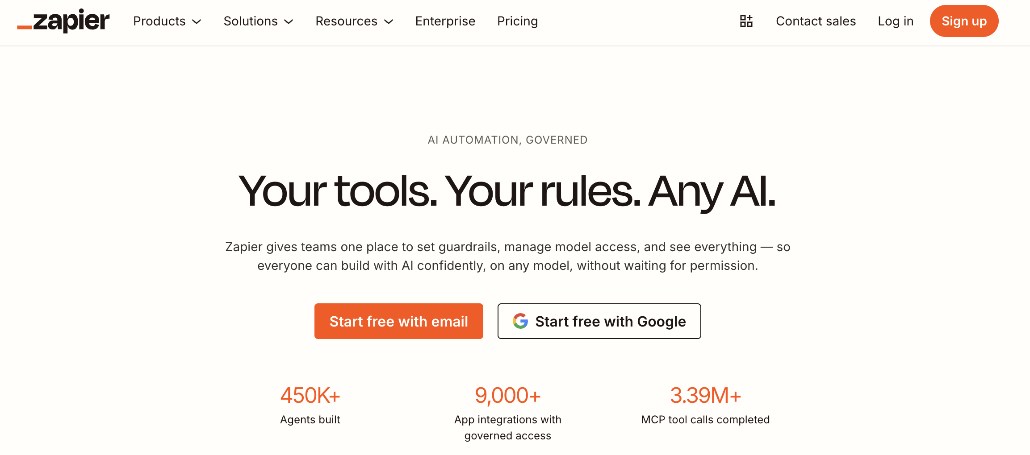Expand the Resources dropdown chevron
The image size is (1030, 455).
389,22
